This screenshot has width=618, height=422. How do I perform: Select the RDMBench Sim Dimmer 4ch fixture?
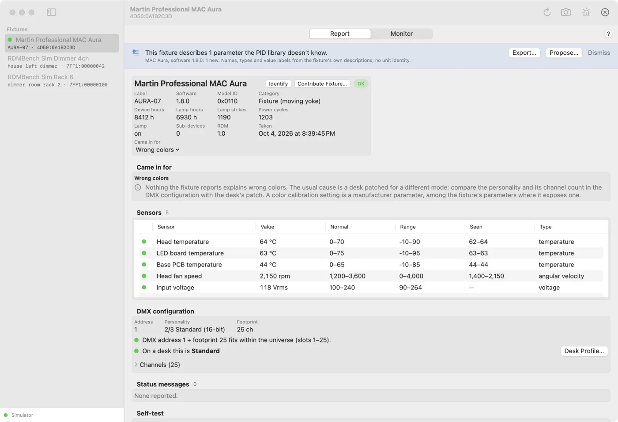tap(62, 62)
